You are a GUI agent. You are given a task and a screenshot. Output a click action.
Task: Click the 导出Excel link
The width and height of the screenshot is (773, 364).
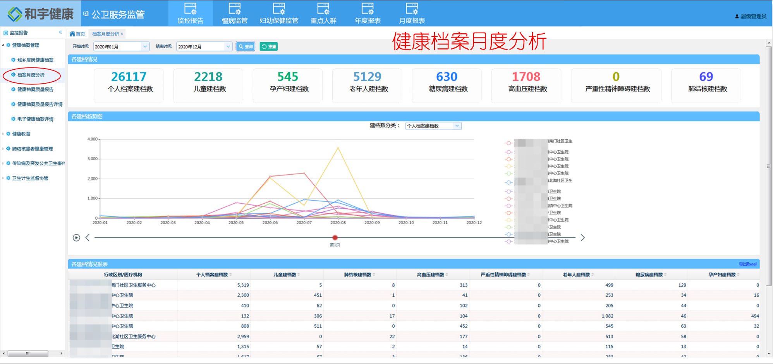[x=748, y=264]
